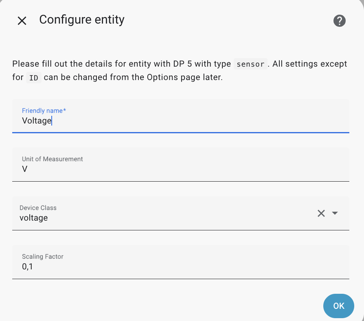The height and width of the screenshot is (321, 364).
Task: Open the help question mark icon
Action: (339, 21)
